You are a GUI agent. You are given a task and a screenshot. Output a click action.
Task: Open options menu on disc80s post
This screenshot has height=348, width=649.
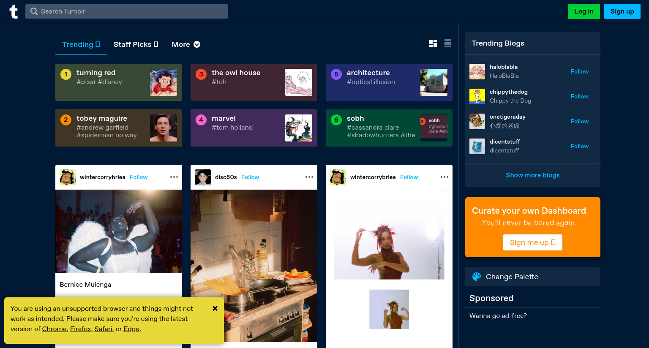point(309,177)
